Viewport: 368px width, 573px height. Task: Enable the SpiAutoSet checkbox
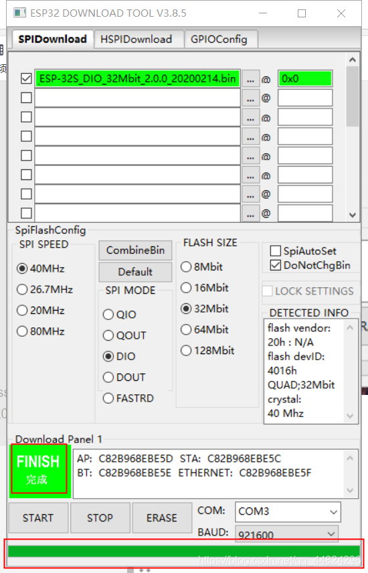[276, 251]
